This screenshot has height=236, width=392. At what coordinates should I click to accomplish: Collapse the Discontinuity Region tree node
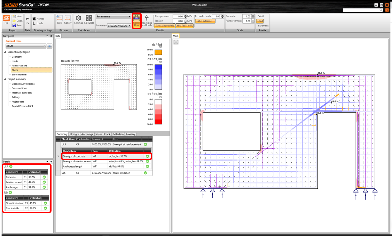coord(6,52)
